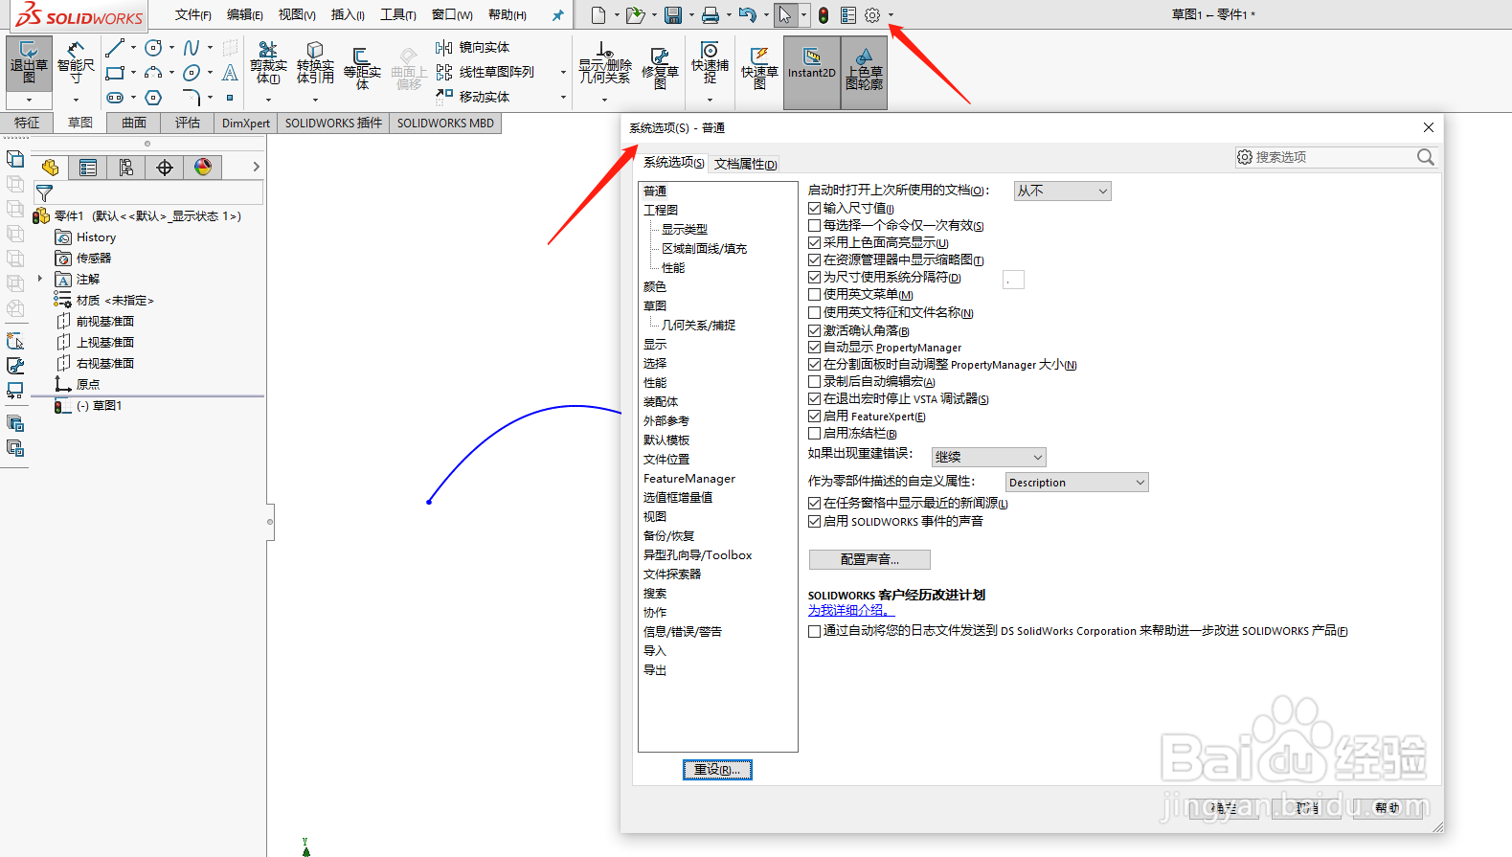Select Offset Entities (等距实体) tool
The width and height of the screenshot is (1512, 857).
tap(362, 68)
